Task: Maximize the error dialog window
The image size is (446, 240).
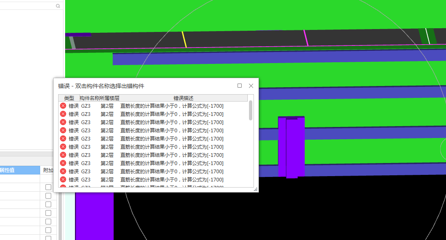Action: click(240, 86)
